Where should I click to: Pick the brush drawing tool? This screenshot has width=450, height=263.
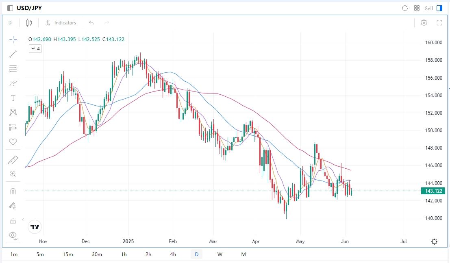point(13,83)
